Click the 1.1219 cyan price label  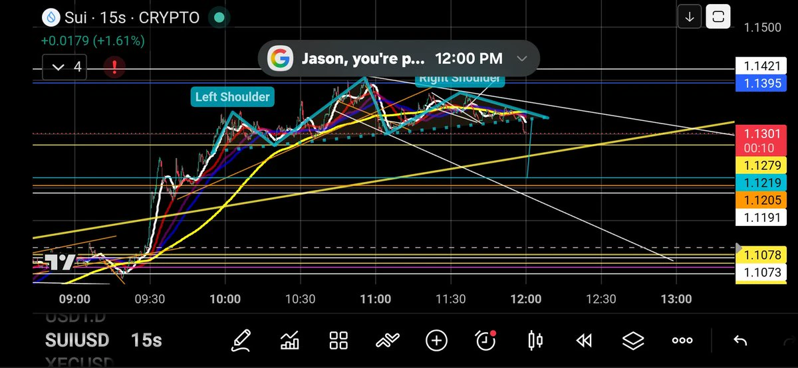762,183
